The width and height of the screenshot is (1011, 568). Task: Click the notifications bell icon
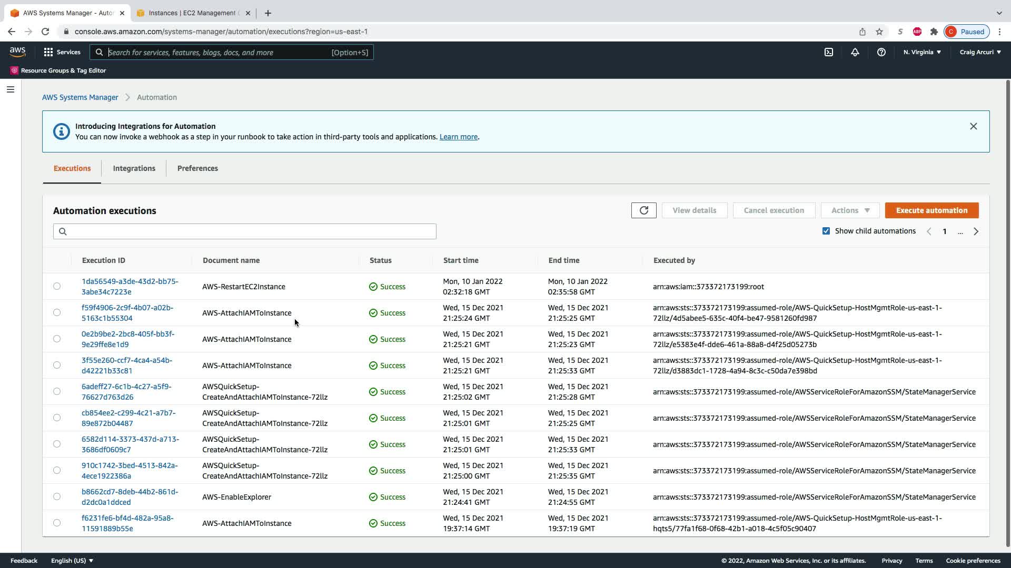855,52
